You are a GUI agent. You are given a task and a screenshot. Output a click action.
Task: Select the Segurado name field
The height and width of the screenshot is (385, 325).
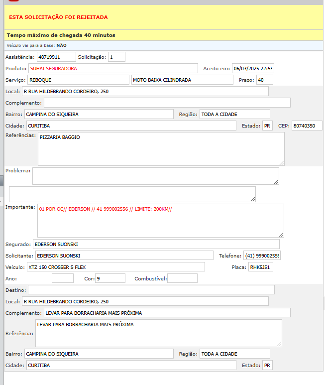pos(156,244)
